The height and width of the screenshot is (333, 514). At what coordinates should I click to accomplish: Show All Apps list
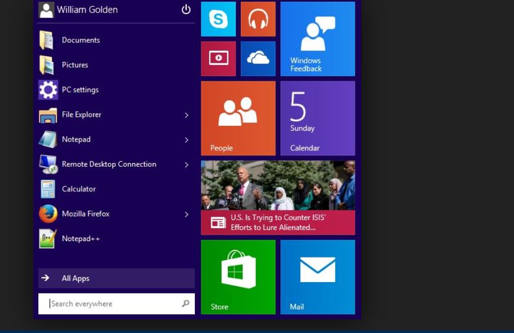(76, 278)
